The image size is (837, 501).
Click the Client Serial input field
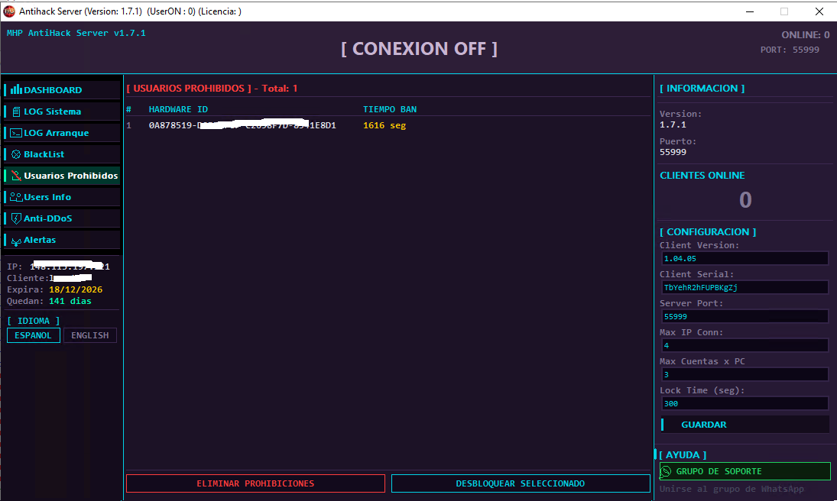pyautogui.click(x=745, y=287)
